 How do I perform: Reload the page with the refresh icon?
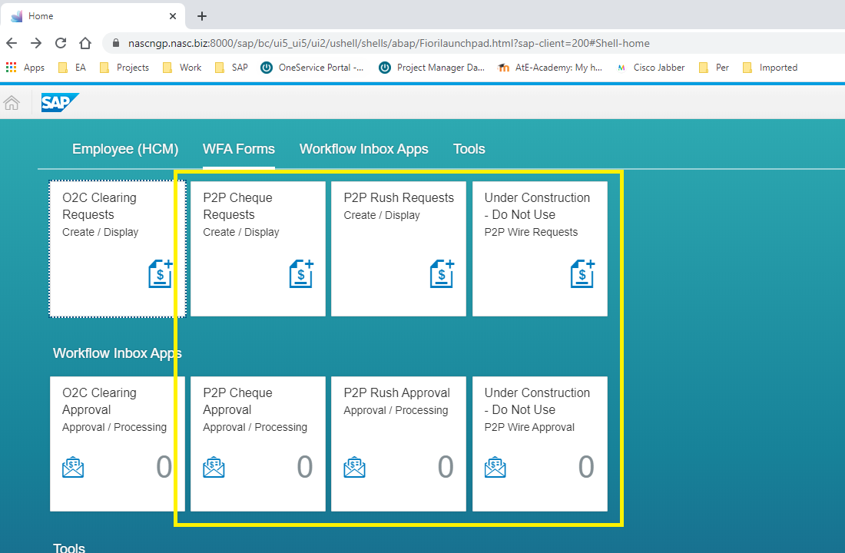tap(61, 43)
